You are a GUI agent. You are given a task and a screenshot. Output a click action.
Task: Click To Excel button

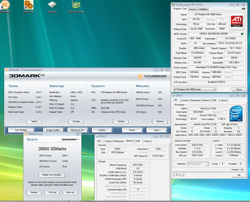tap(52, 192)
